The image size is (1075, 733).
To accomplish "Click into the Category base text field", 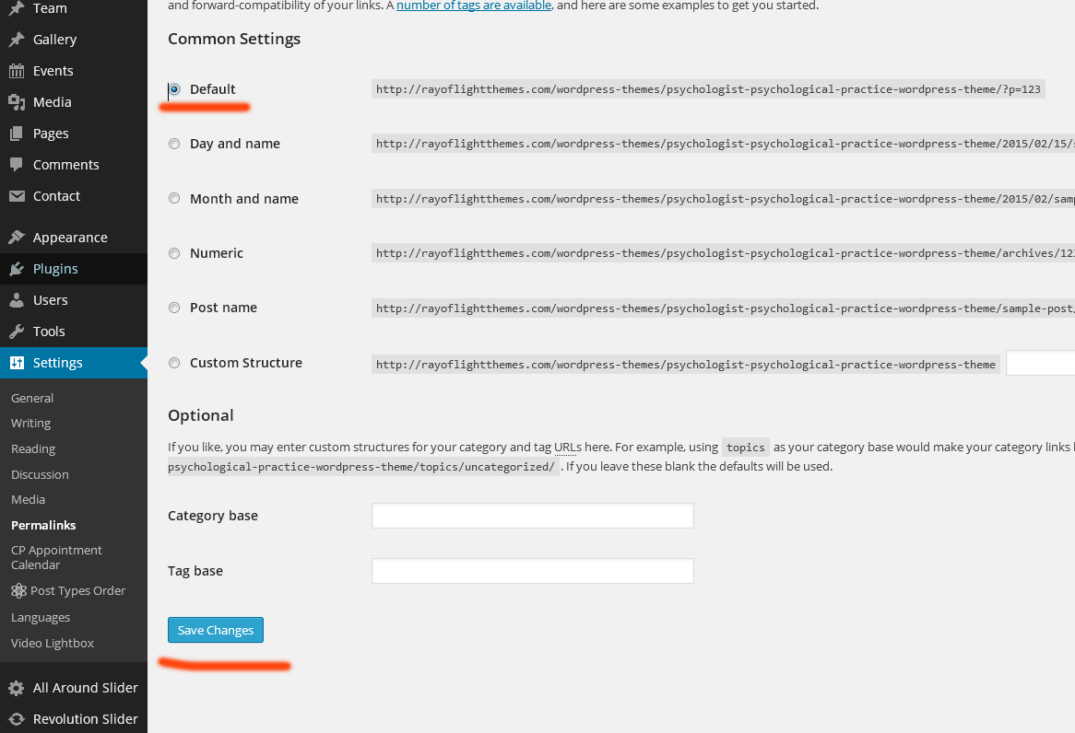I will (532, 516).
